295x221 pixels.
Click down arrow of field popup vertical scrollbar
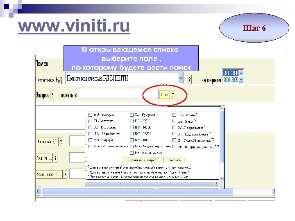tap(221, 179)
